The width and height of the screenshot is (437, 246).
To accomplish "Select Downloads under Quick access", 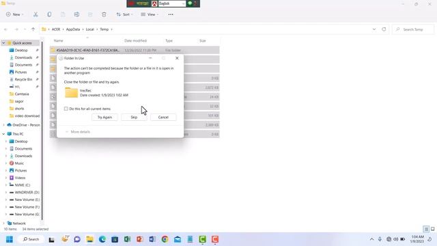I will (x=23, y=57).
